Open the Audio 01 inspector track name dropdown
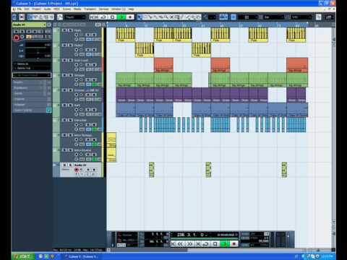This screenshot has height=260, width=347. pyautogui.click(x=29, y=25)
